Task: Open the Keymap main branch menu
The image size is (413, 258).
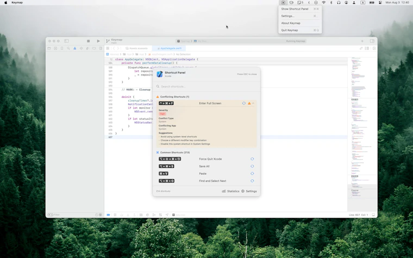Action: tap(114, 41)
